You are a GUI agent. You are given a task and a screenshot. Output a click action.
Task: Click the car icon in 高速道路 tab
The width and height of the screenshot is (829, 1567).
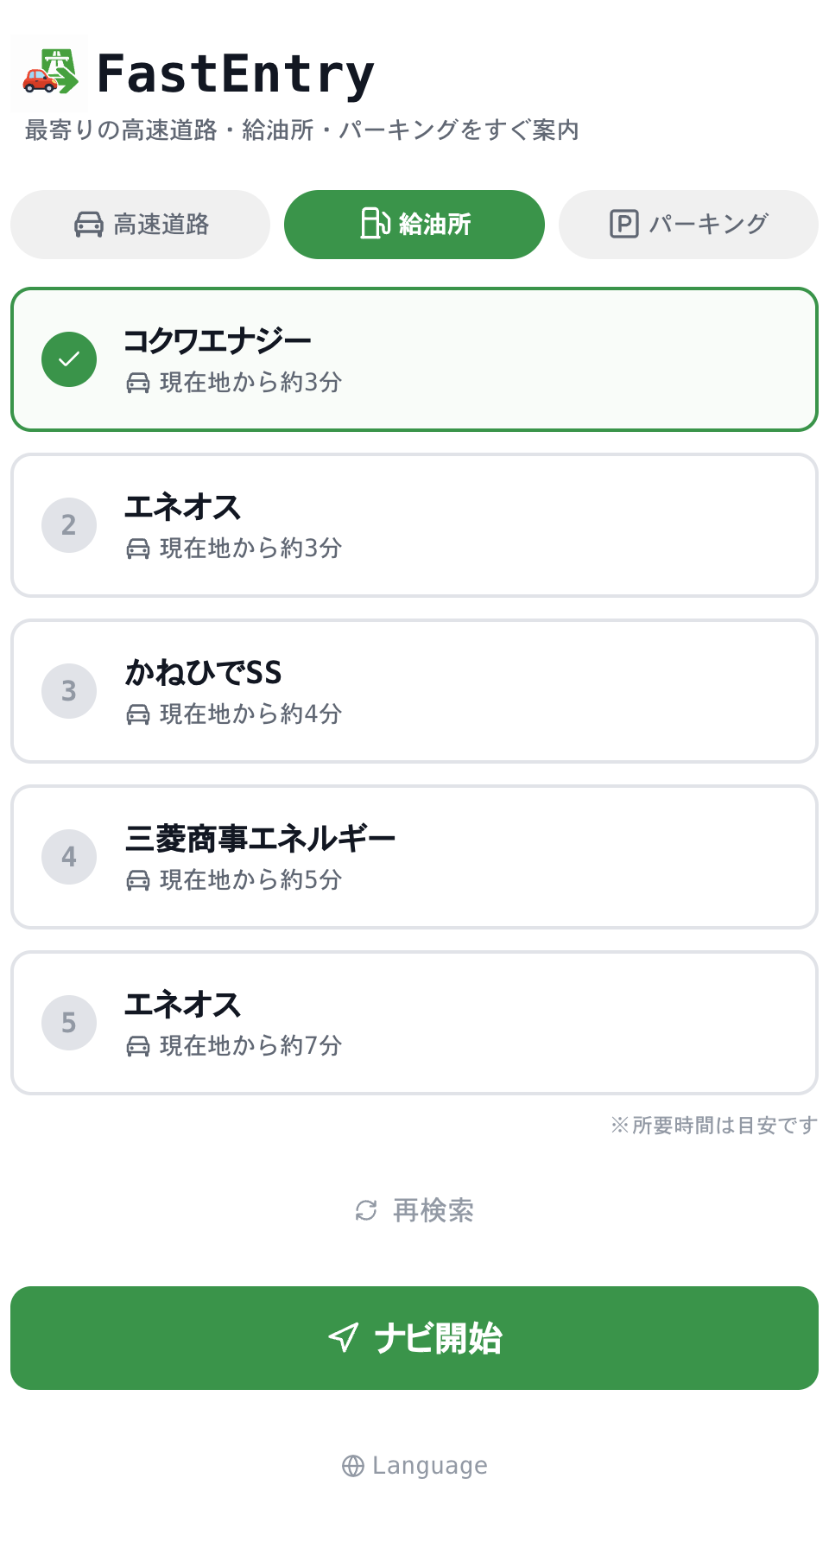(89, 225)
